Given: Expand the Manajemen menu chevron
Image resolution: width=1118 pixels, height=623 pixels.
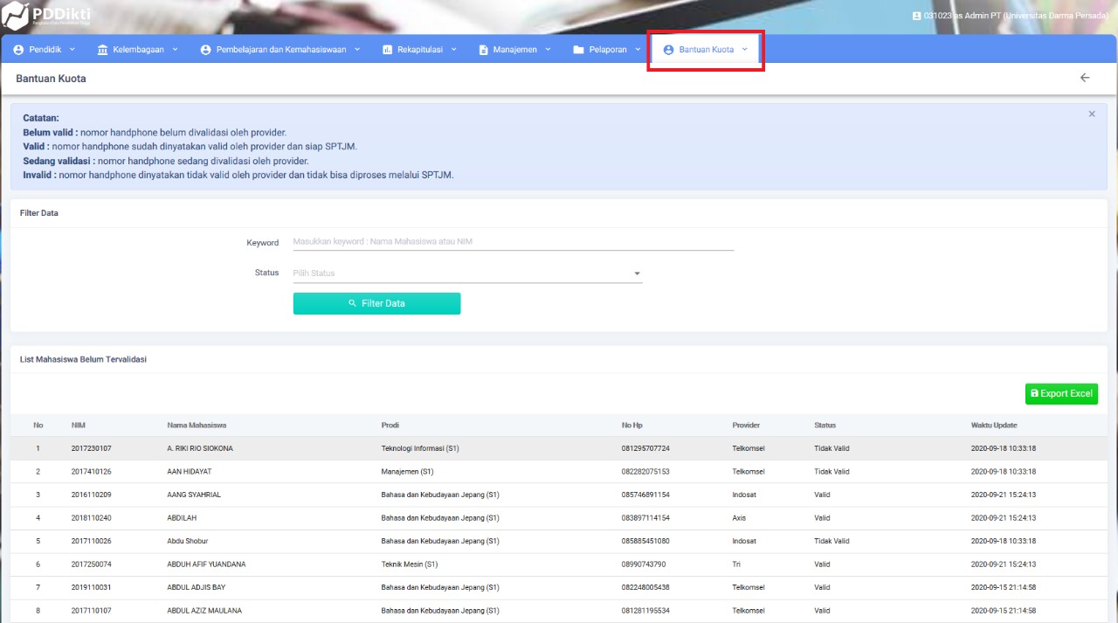Looking at the screenshot, I should point(548,50).
